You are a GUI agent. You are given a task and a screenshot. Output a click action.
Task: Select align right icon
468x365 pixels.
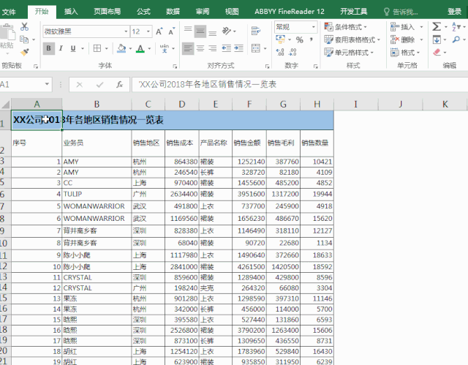213,48
